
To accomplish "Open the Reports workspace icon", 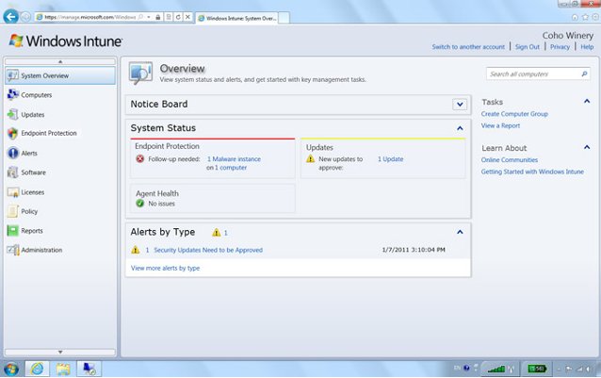I will pyautogui.click(x=12, y=231).
